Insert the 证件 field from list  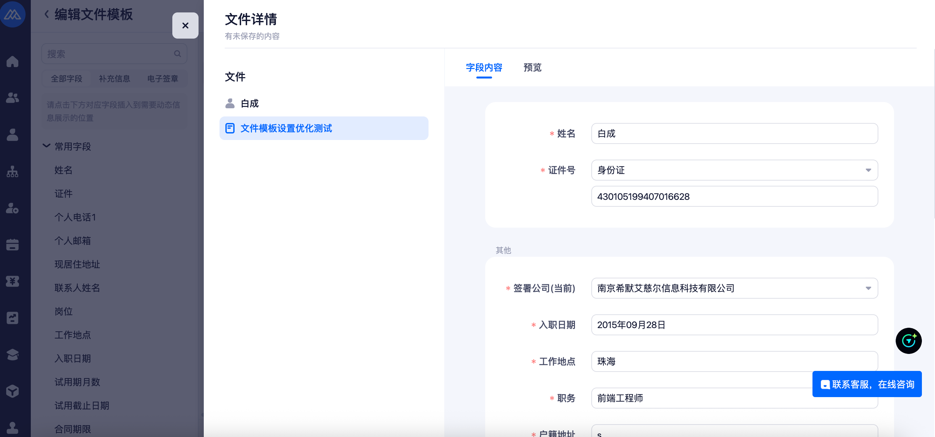click(x=64, y=194)
